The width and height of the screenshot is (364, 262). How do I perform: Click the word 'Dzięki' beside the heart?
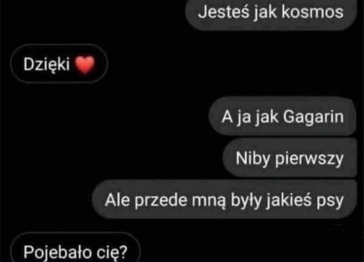coord(47,64)
